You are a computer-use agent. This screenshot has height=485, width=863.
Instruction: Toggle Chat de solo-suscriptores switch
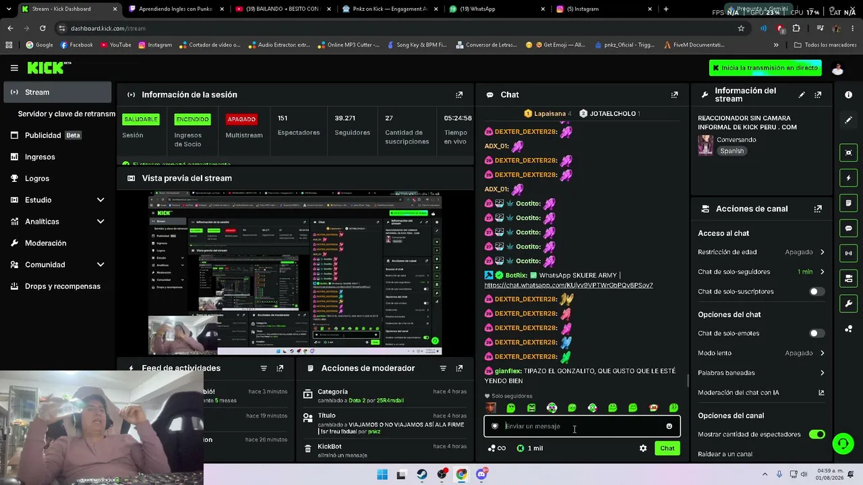(816, 292)
